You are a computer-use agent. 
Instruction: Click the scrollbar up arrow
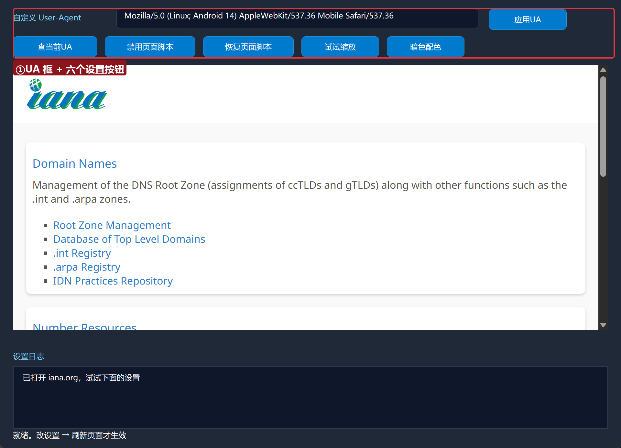pyautogui.click(x=603, y=70)
